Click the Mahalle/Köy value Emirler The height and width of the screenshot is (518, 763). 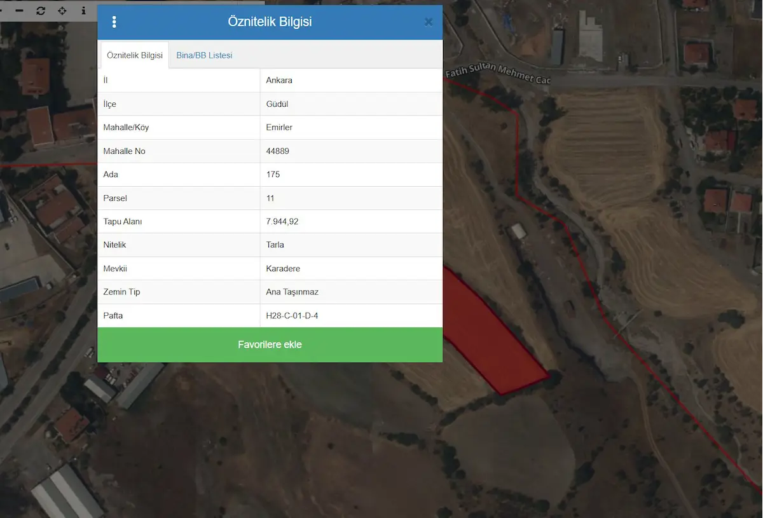[x=279, y=127]
